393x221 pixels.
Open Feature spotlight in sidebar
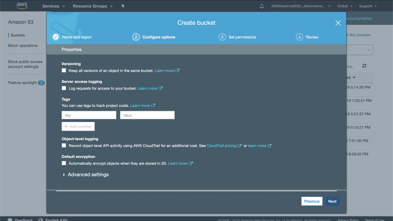22,83
